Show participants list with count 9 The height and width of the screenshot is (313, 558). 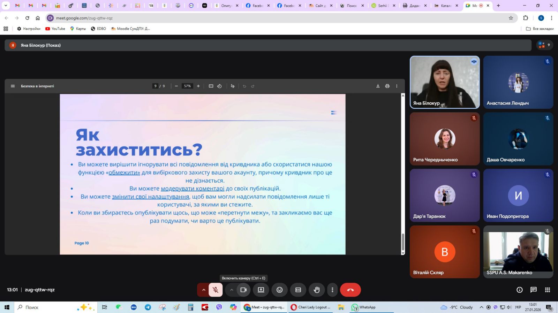(x=544, y=45)
